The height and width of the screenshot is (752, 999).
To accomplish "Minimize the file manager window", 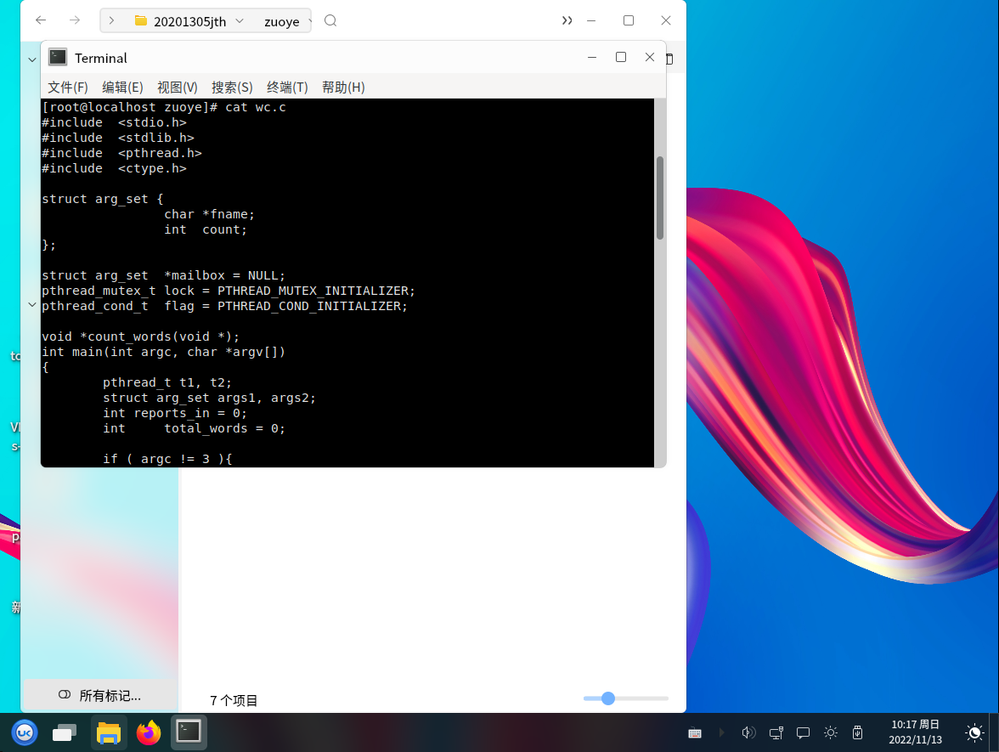I will click(591, 20).
